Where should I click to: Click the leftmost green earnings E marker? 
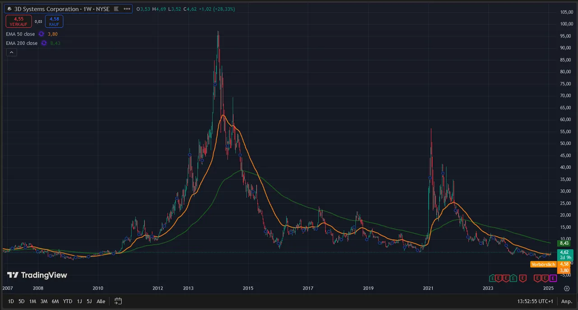point(492,278)
